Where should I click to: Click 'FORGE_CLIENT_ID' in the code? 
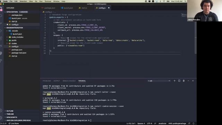point(89,25)
